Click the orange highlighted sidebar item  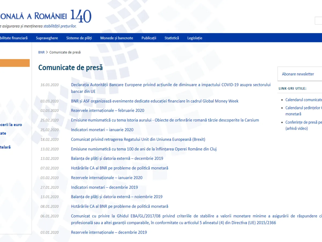click(15, 63)
